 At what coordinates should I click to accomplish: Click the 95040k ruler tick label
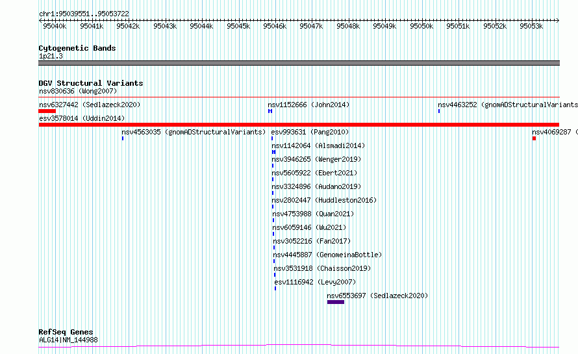point(55,26)
